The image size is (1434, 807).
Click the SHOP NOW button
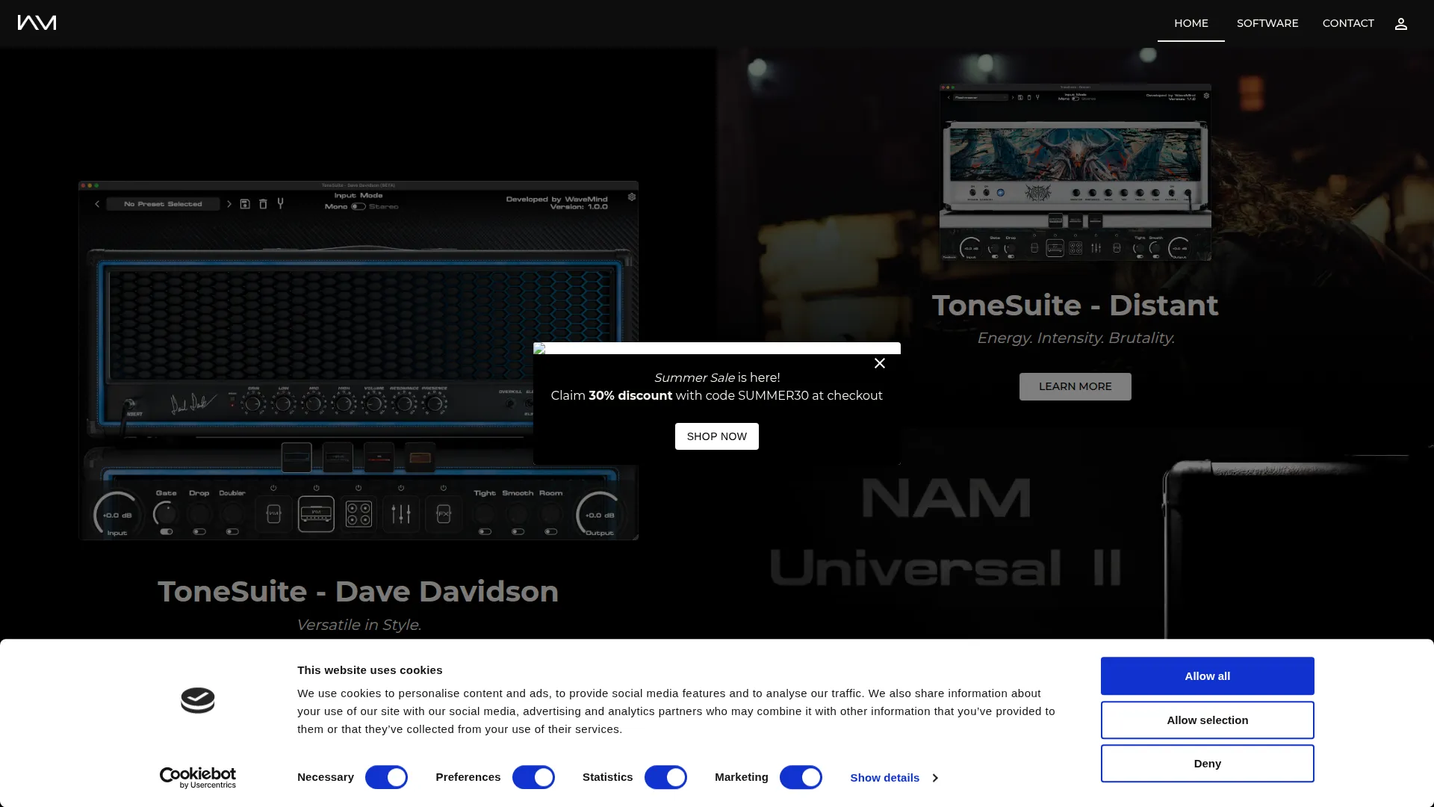[717, 436]
